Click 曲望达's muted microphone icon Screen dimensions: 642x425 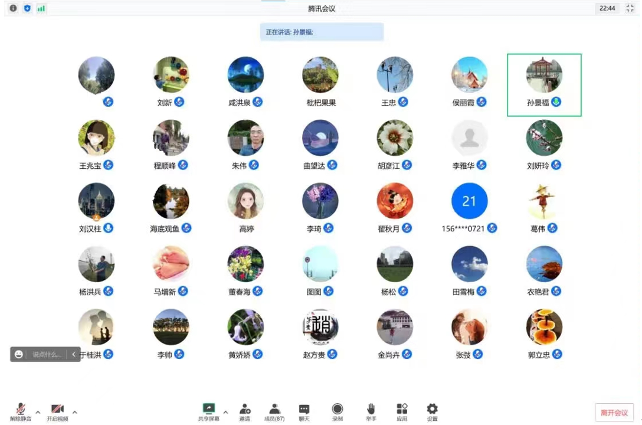332,165
